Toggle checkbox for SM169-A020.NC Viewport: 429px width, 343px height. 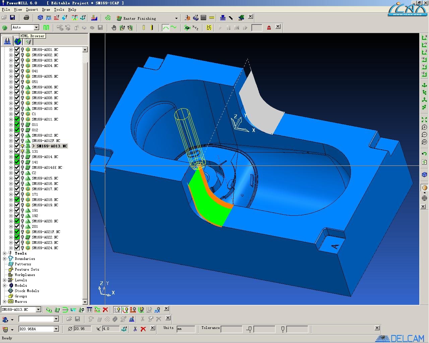coord(17,221)
